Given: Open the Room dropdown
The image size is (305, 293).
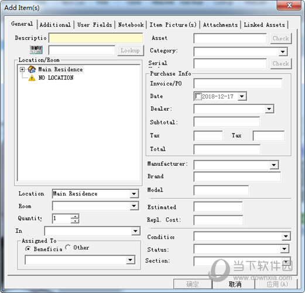Looking at the screenshot, I should [x=134, y=206].
